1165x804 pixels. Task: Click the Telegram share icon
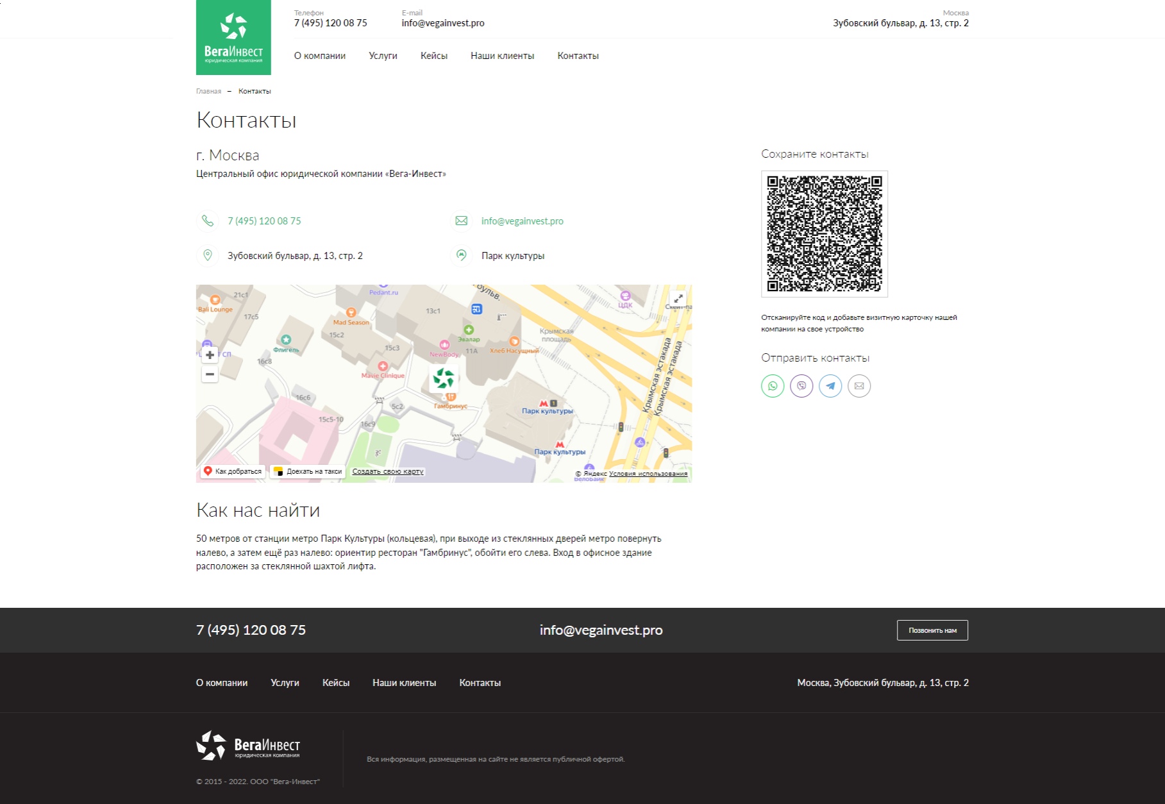coord(830,386)
